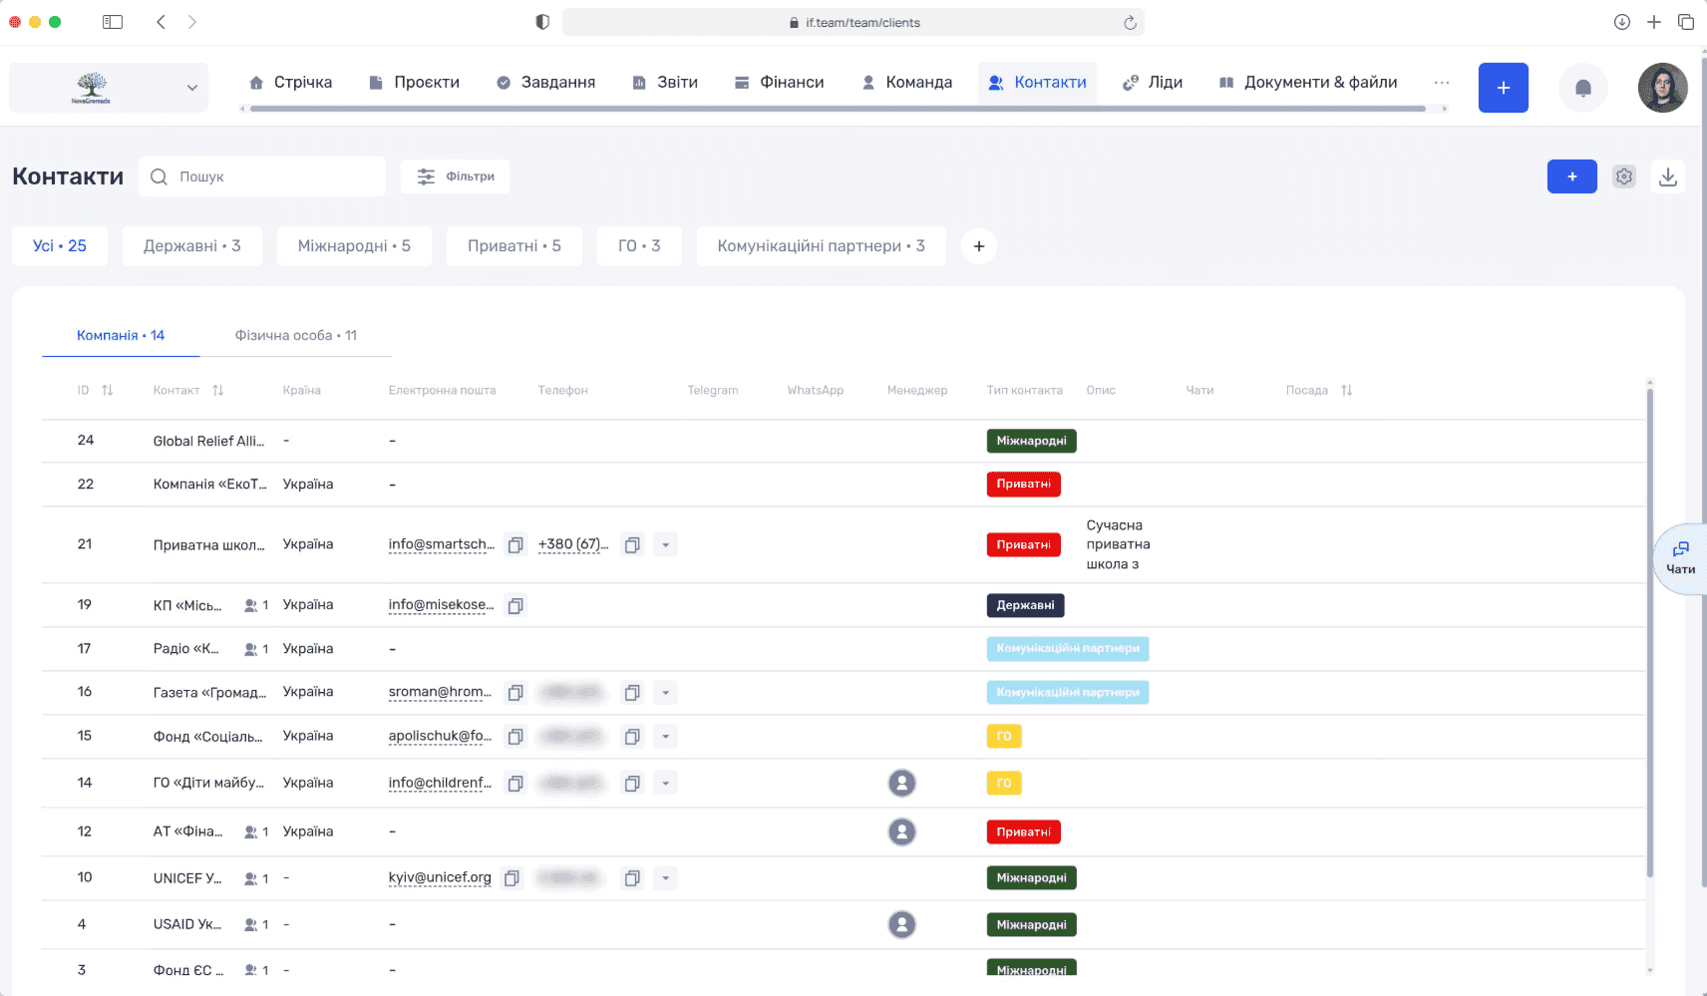Click manager avatar in row 14
This screenshot has height=996, width=1707.
[x=901, y=784]
